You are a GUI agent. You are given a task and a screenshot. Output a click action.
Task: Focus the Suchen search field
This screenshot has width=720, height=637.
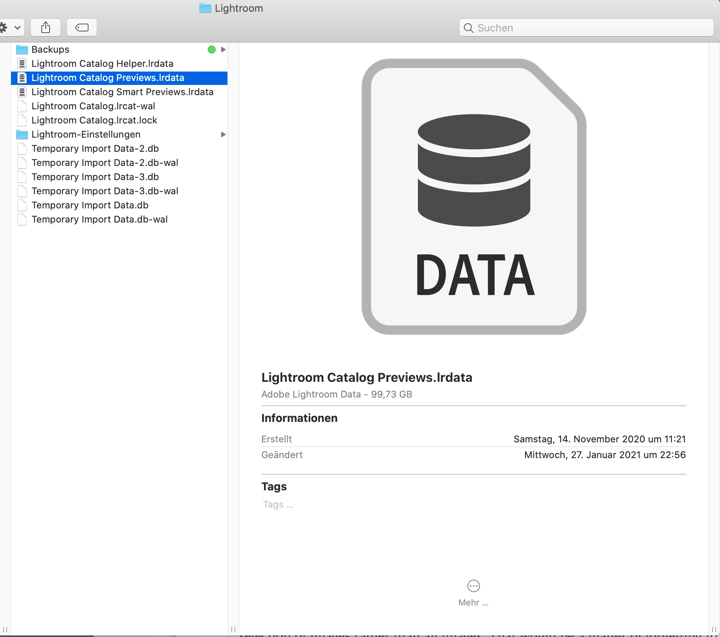(586, 28)
